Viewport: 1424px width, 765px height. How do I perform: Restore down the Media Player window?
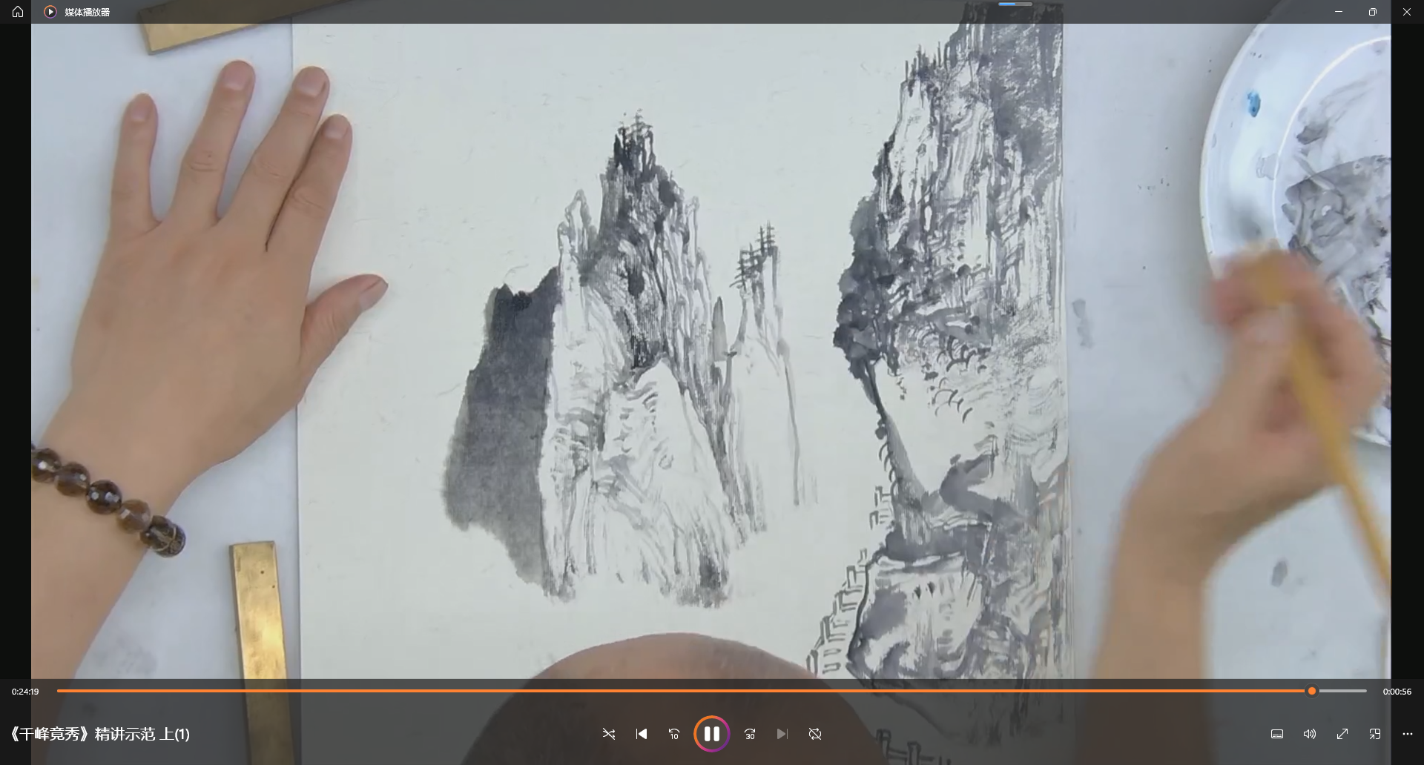[x=1373, y=12]
